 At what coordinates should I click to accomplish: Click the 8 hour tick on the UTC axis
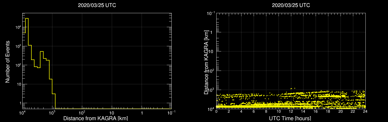tap(266, 112)
